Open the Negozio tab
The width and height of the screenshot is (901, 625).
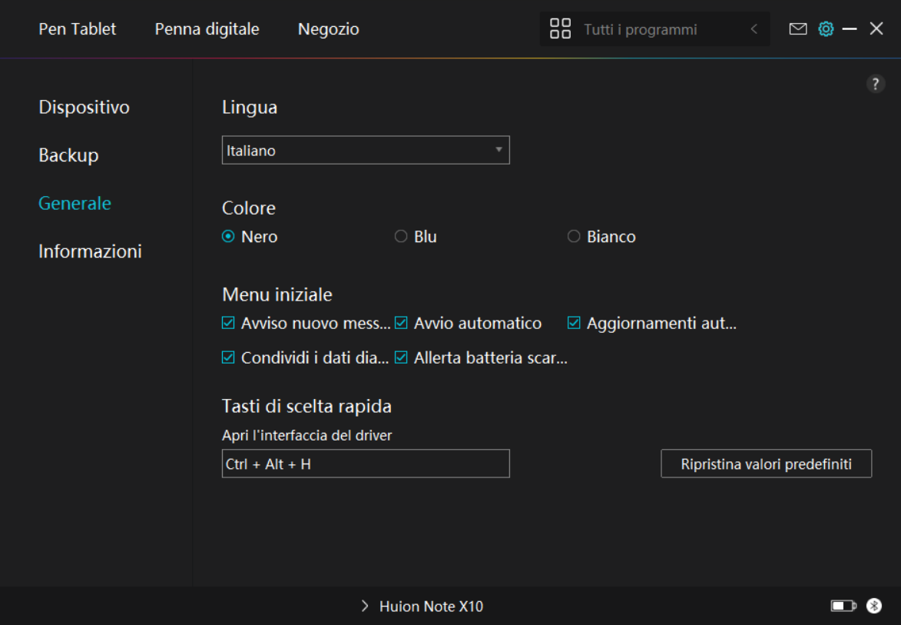pos(328,29)
